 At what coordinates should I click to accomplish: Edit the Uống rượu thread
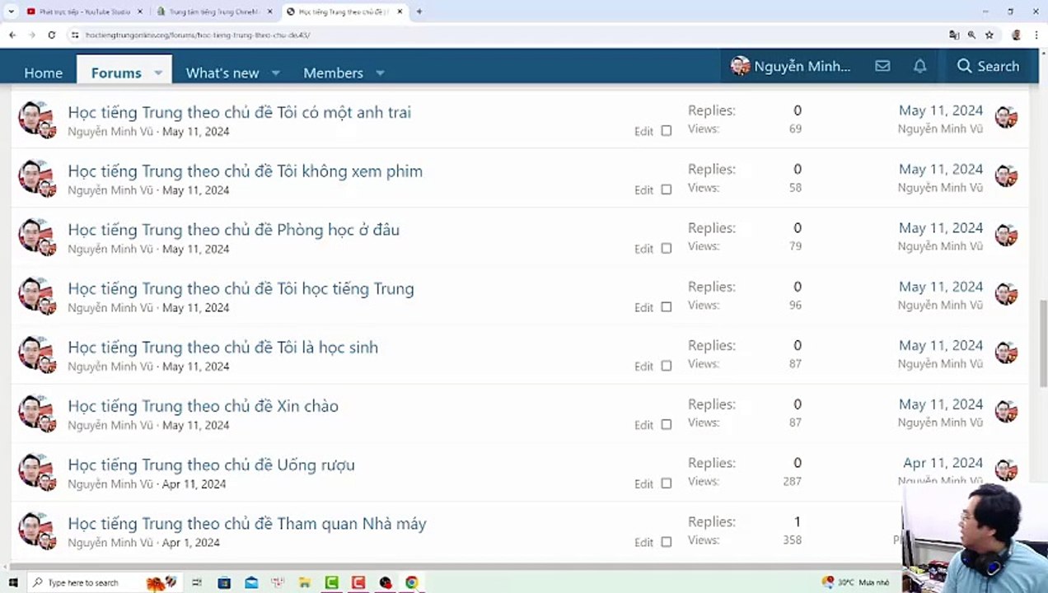643,484
